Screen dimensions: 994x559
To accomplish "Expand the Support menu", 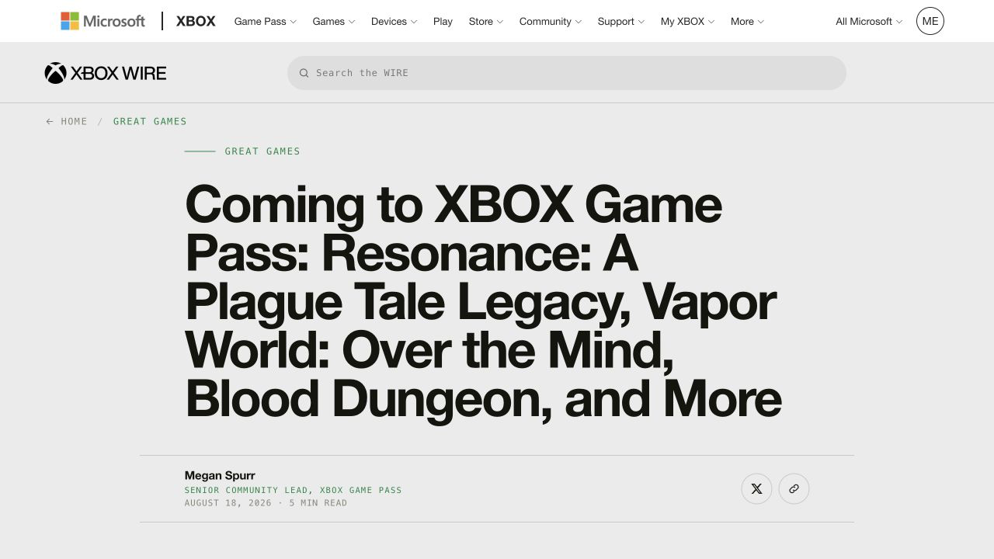I will click(x=621, y=21).
